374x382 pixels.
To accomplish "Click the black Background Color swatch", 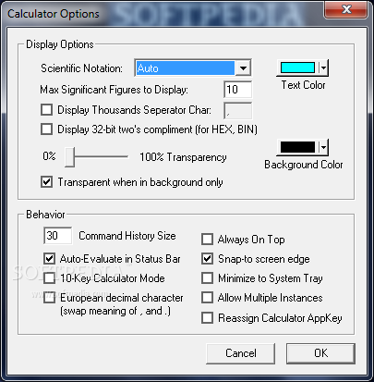I will 297,147.
